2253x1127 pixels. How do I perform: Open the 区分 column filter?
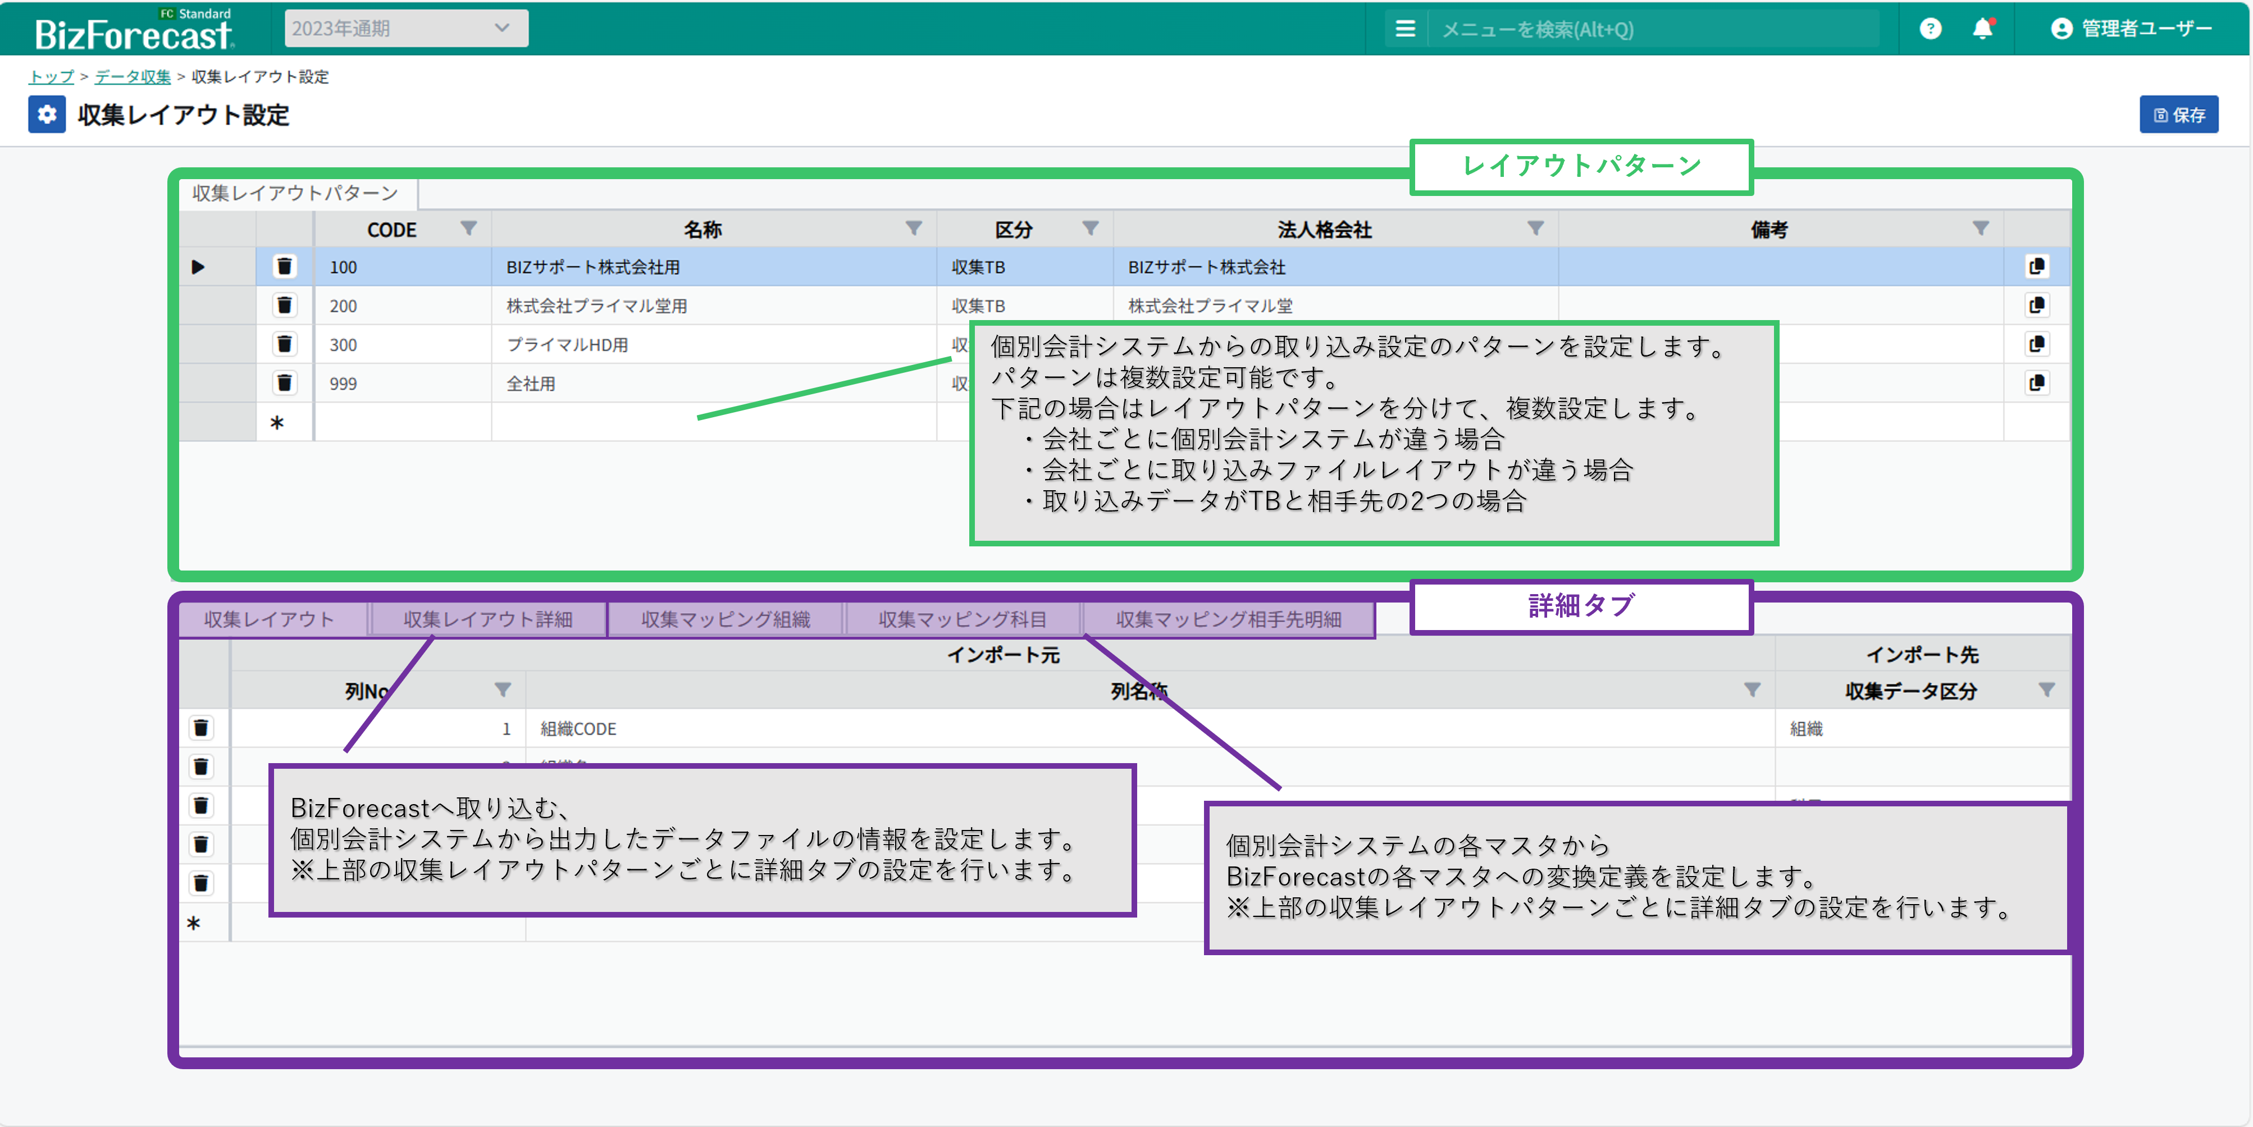(x=1090, y=229)
